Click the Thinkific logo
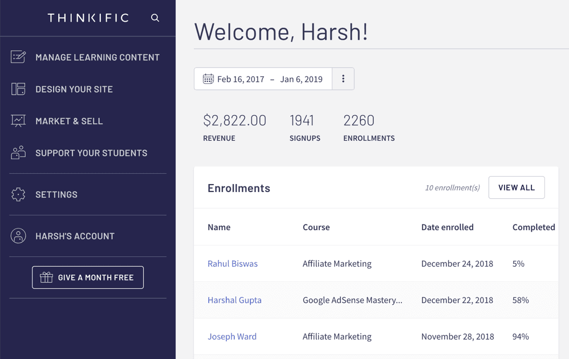The height and width of the screenshot is (359, 569). click(x=88, y=18)
